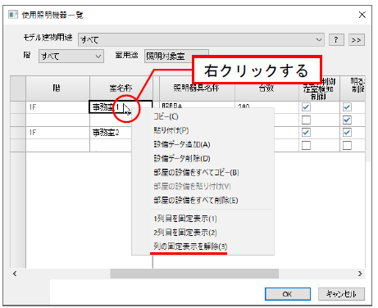The height and width of the screenshot is (308, 378).
Task: Check 明るさ制御 checkbox in the last row
Action: (x=347, y=145)
